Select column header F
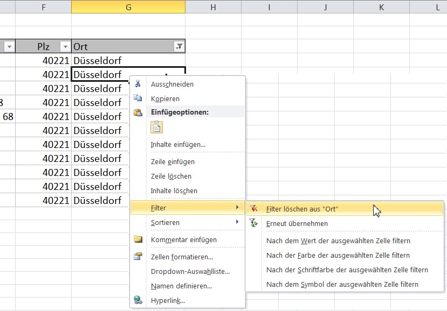 [43, 7]
